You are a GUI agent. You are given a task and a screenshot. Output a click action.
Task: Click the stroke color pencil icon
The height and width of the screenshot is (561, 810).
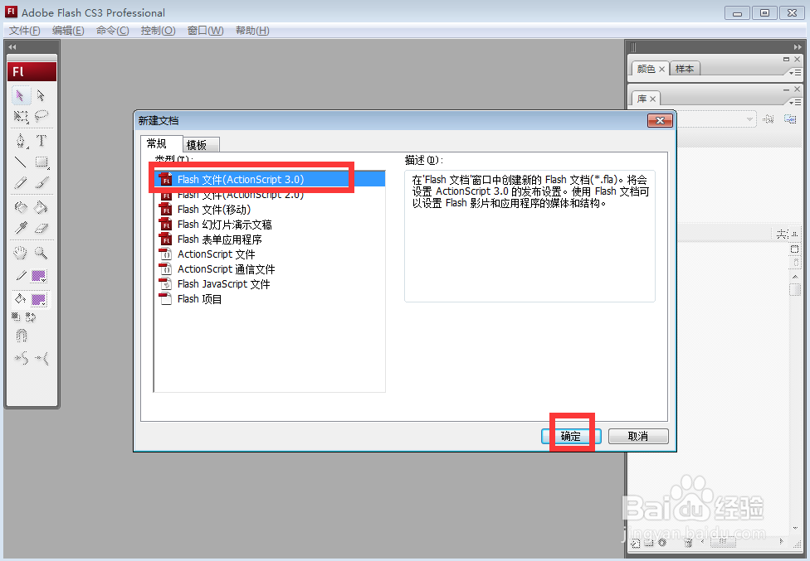[21, 276]
